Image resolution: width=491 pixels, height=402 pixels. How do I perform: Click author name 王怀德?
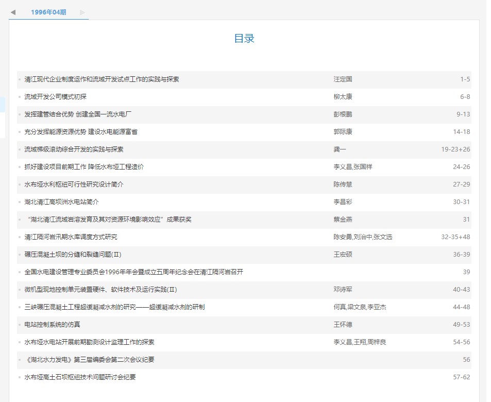pos(343,325)
